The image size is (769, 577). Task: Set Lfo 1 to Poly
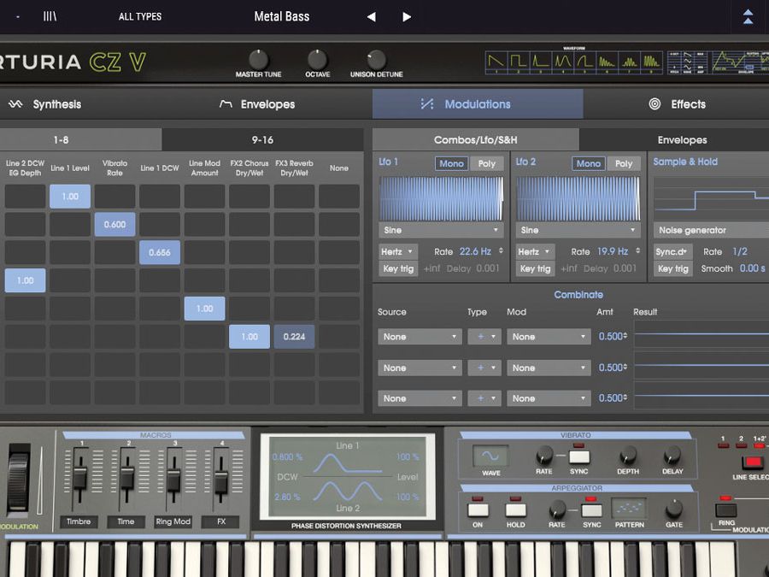click(486, 163)
